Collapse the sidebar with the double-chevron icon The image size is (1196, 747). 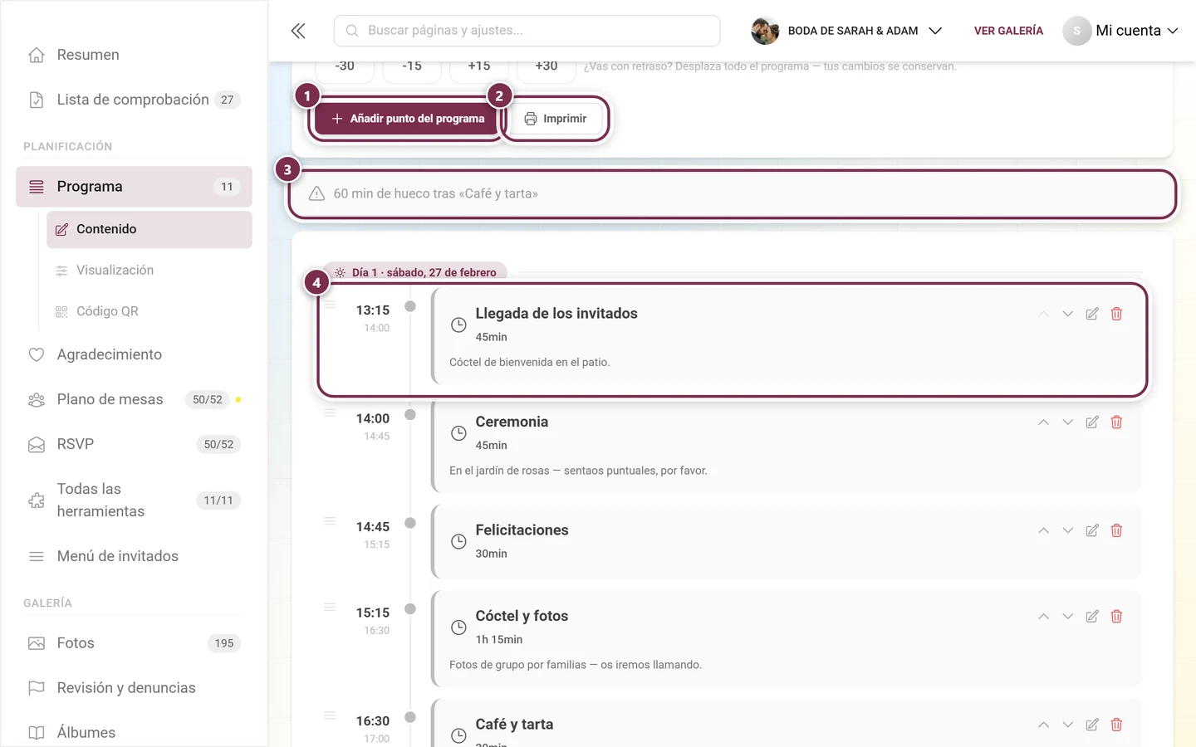click(x=298, y=31)
